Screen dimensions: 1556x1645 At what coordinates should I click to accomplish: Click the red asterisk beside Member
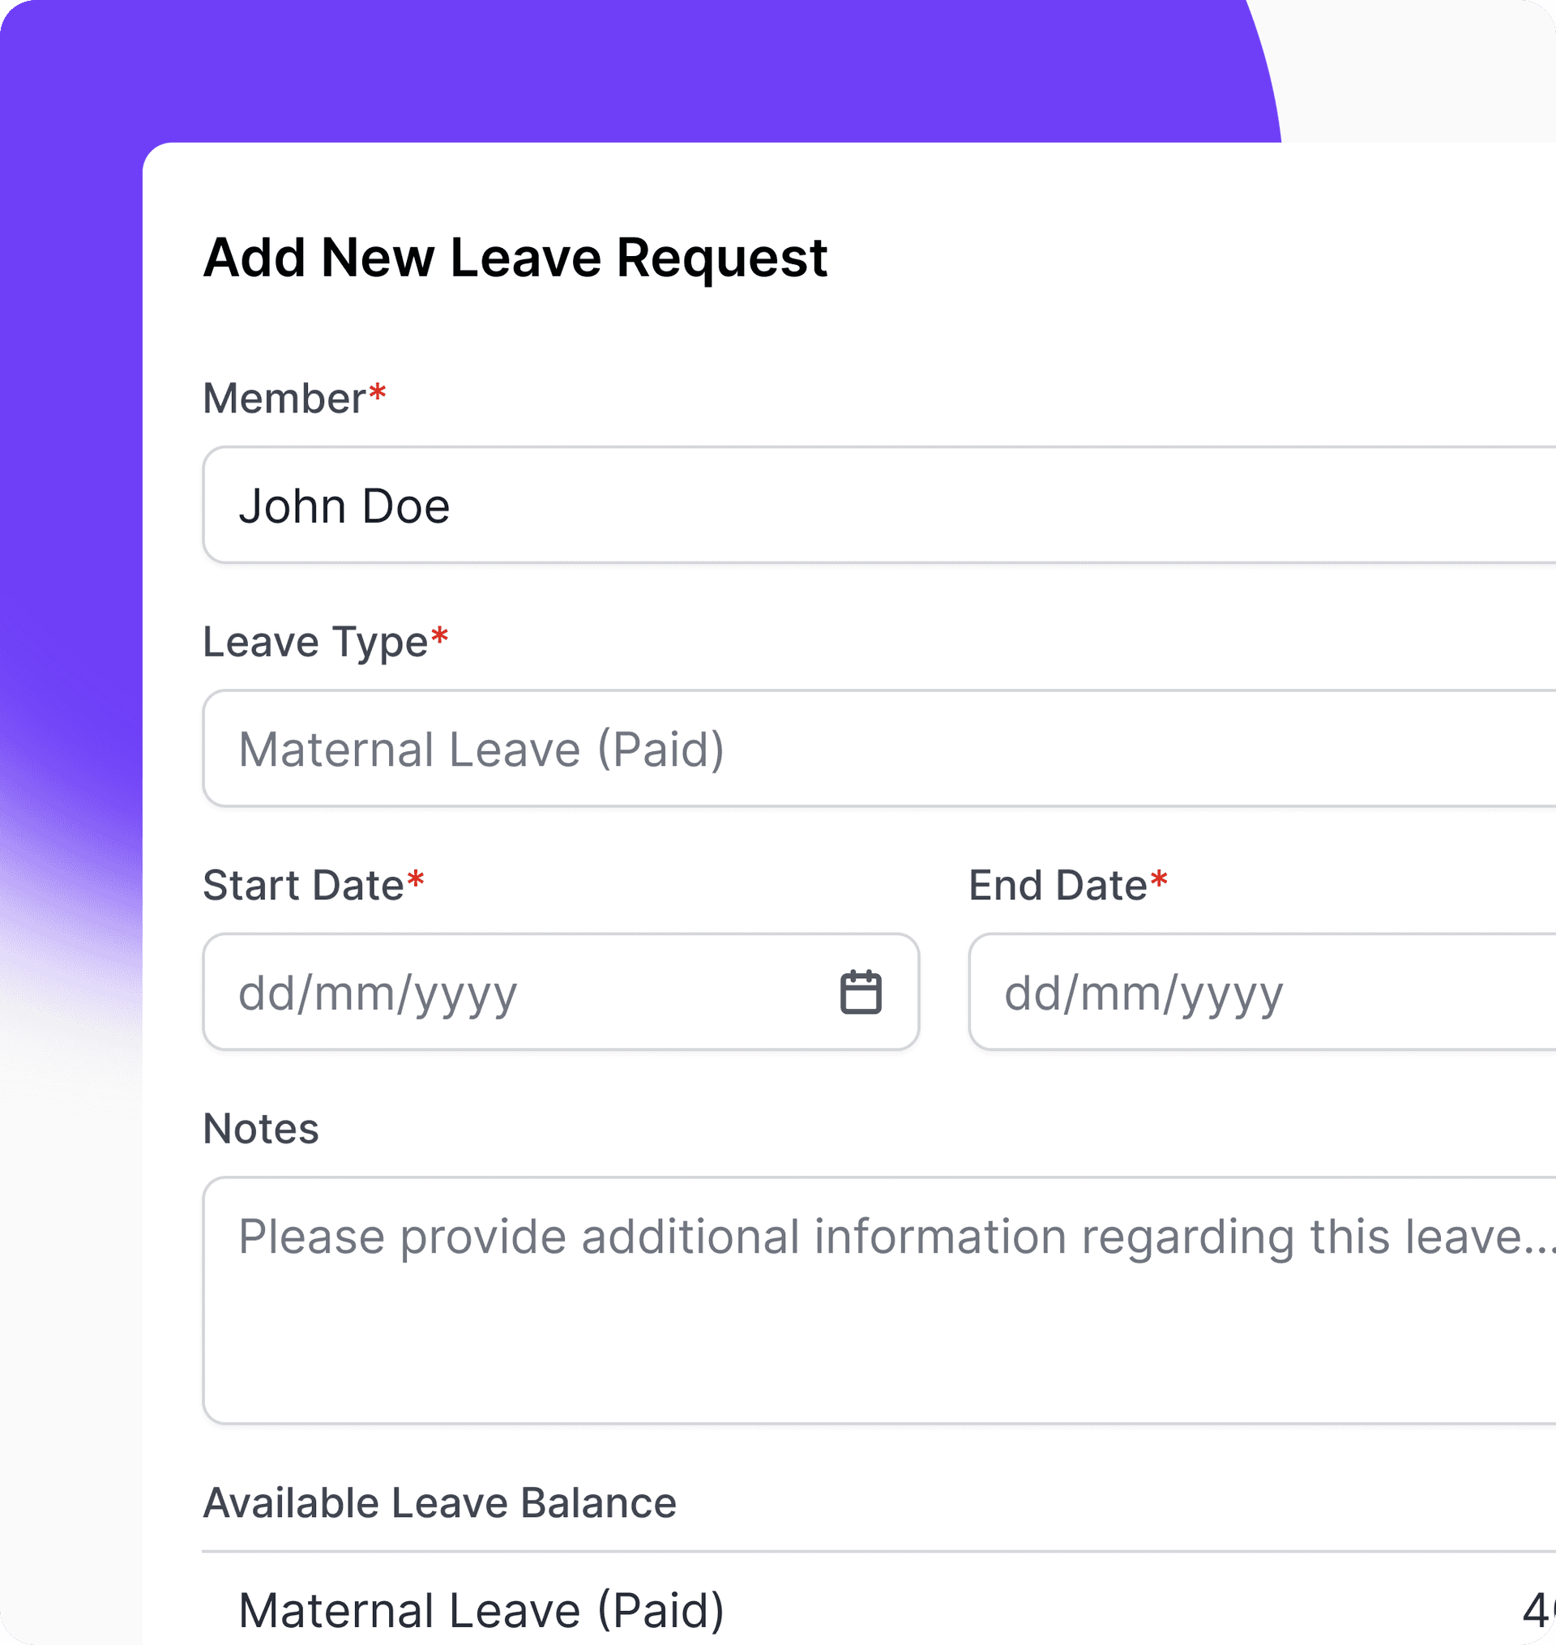tap(378, 391)
